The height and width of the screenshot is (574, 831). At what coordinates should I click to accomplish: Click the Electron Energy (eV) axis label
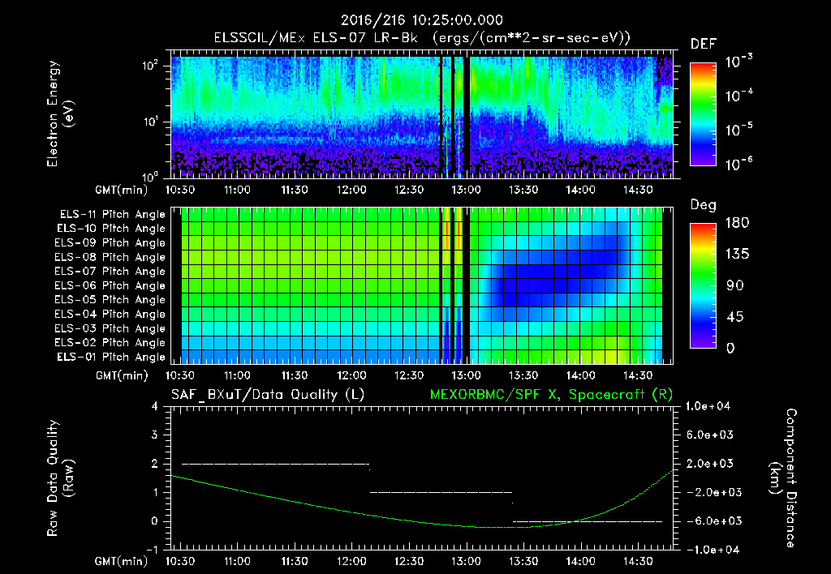point(59,114)
